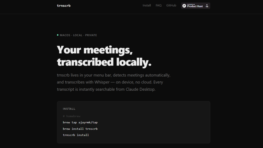The height and width of the screenshot is (148, 263).
Task: Click the INSTALL label in the code box
Action: 69,109
